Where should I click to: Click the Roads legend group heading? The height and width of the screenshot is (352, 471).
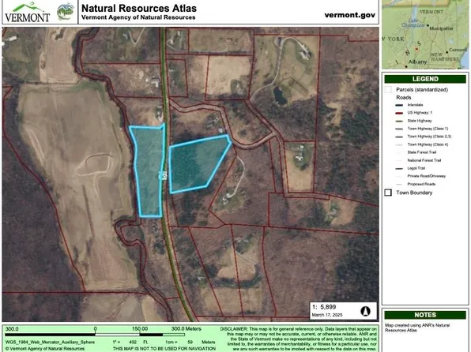[x=403, y=98]
